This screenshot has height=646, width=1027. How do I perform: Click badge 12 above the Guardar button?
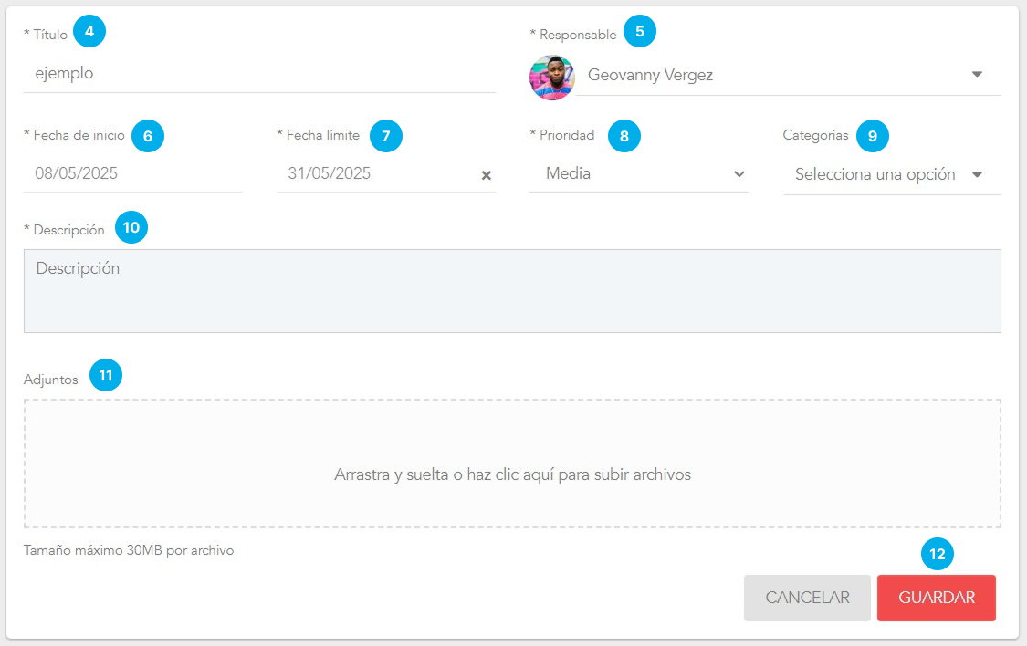coord(938,553)
